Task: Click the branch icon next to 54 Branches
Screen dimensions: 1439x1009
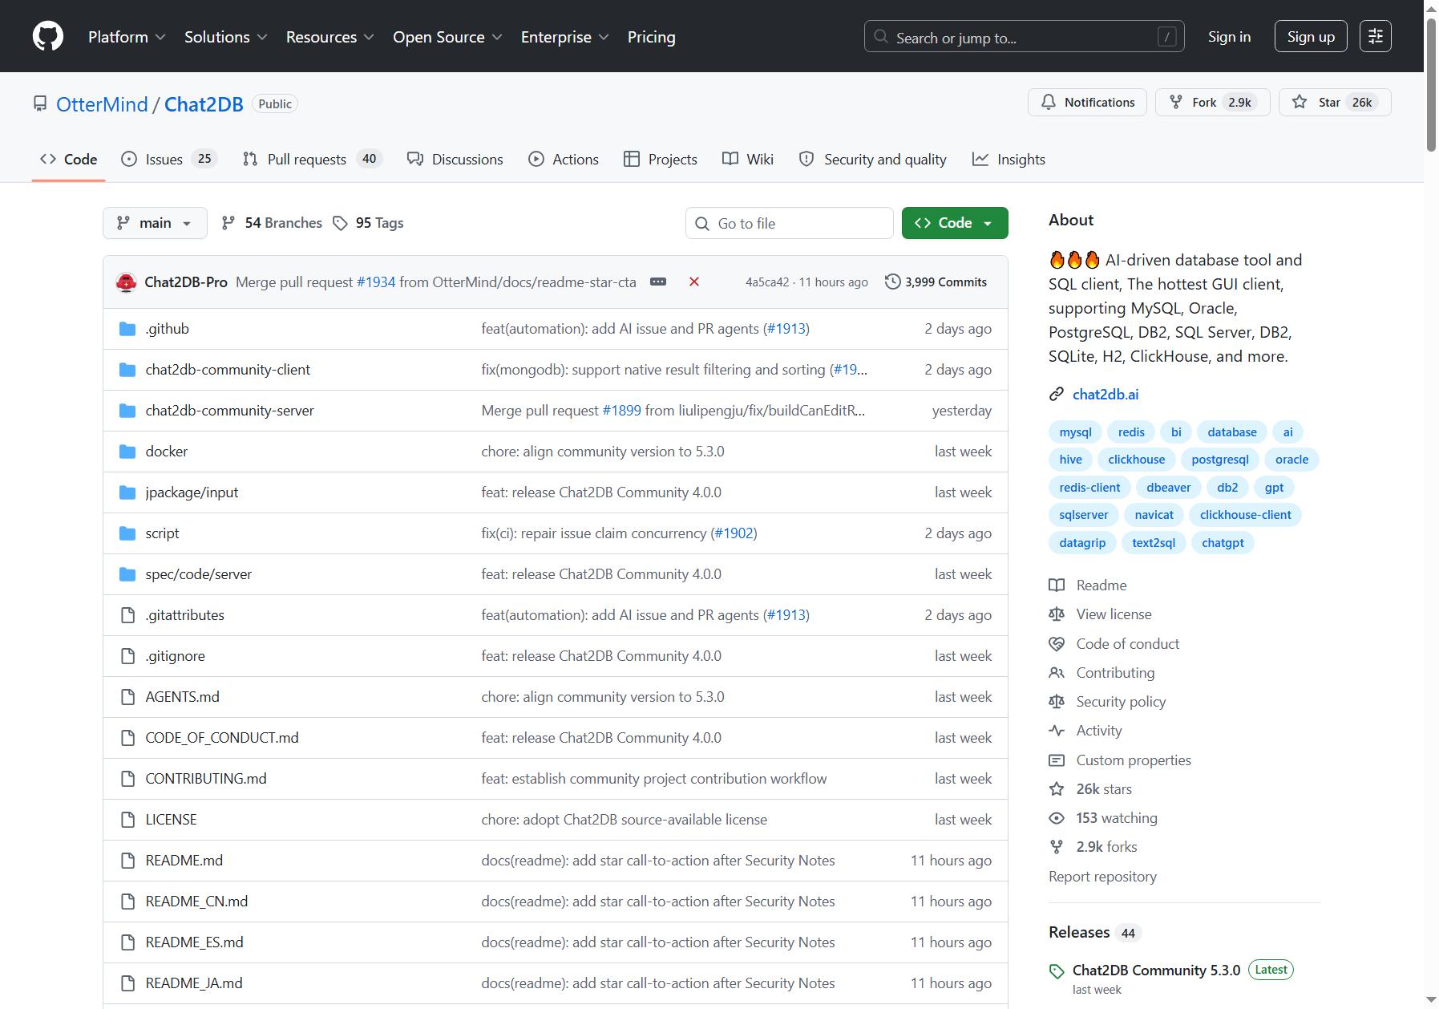Action: [228, 223]
